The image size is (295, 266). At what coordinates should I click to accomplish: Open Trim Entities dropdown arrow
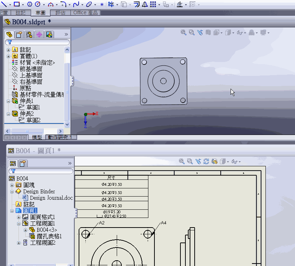[x=117, y=5]
